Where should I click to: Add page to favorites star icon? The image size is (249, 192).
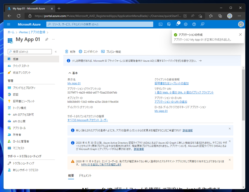[x=200, y=16]
